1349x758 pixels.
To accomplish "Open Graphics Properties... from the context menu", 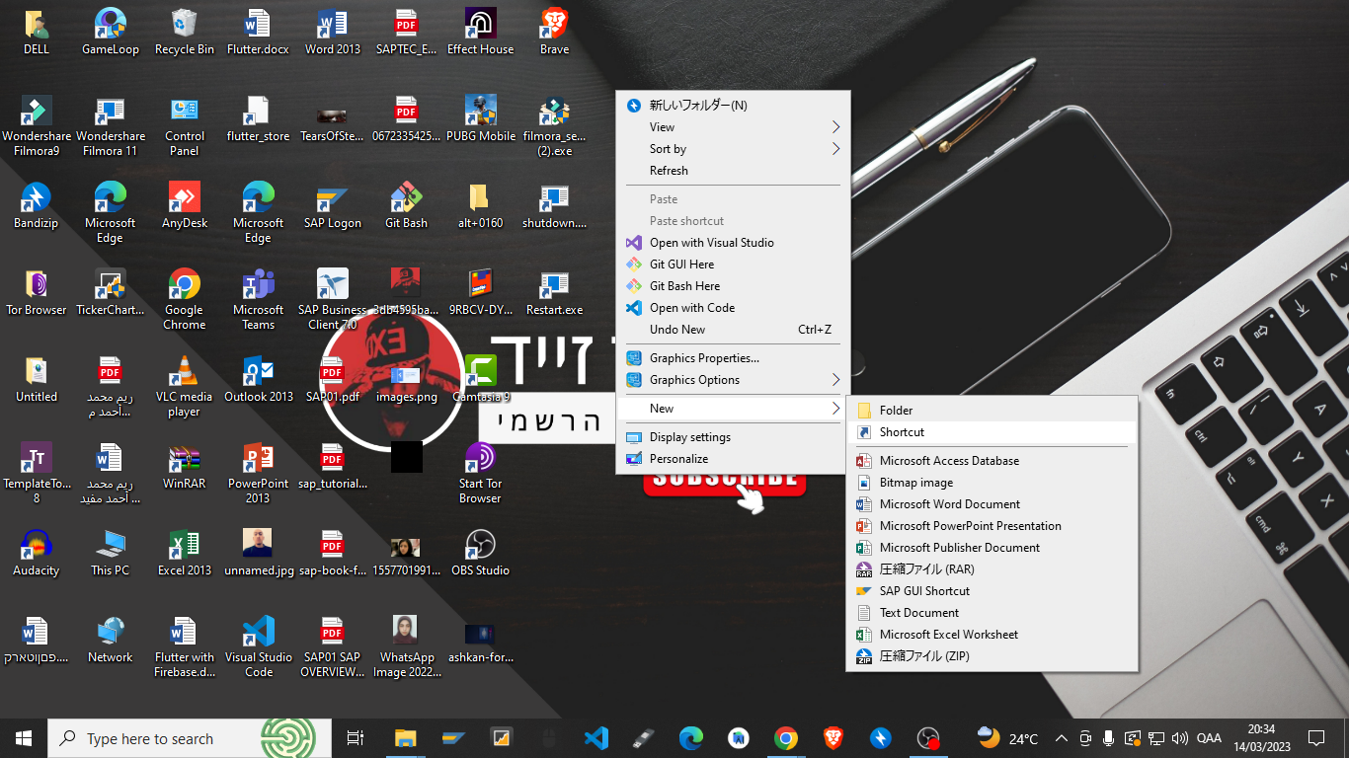I will [733, 358].
